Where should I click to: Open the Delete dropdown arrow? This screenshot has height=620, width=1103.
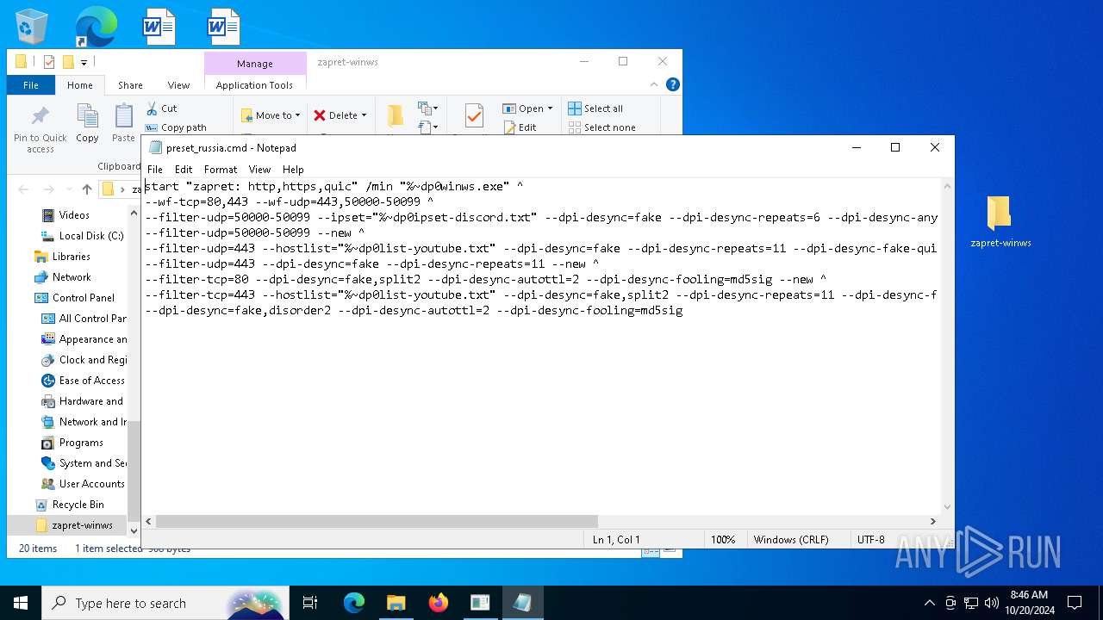364,115
